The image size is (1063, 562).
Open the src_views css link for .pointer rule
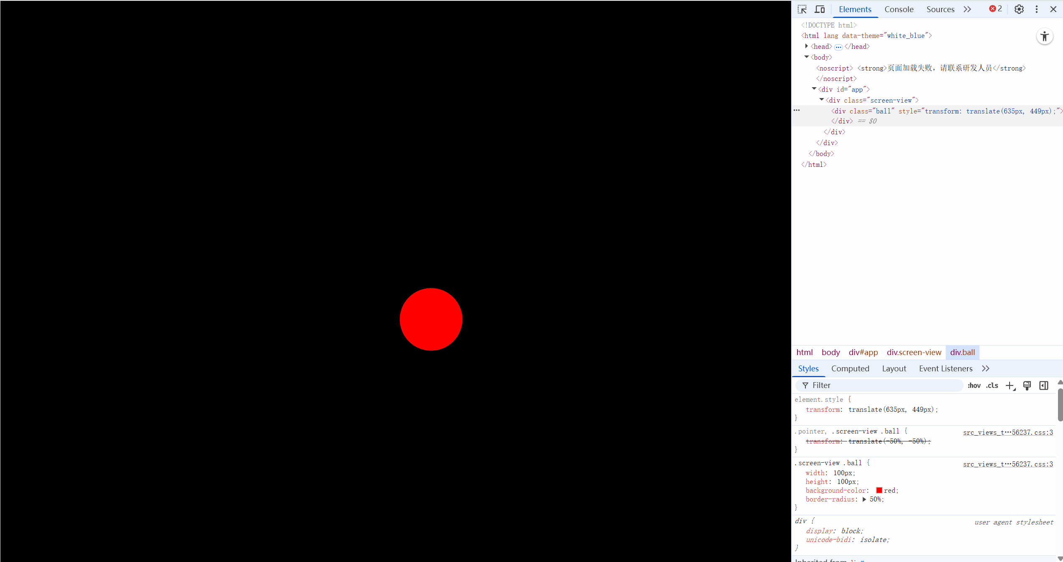pos(1008,432)
